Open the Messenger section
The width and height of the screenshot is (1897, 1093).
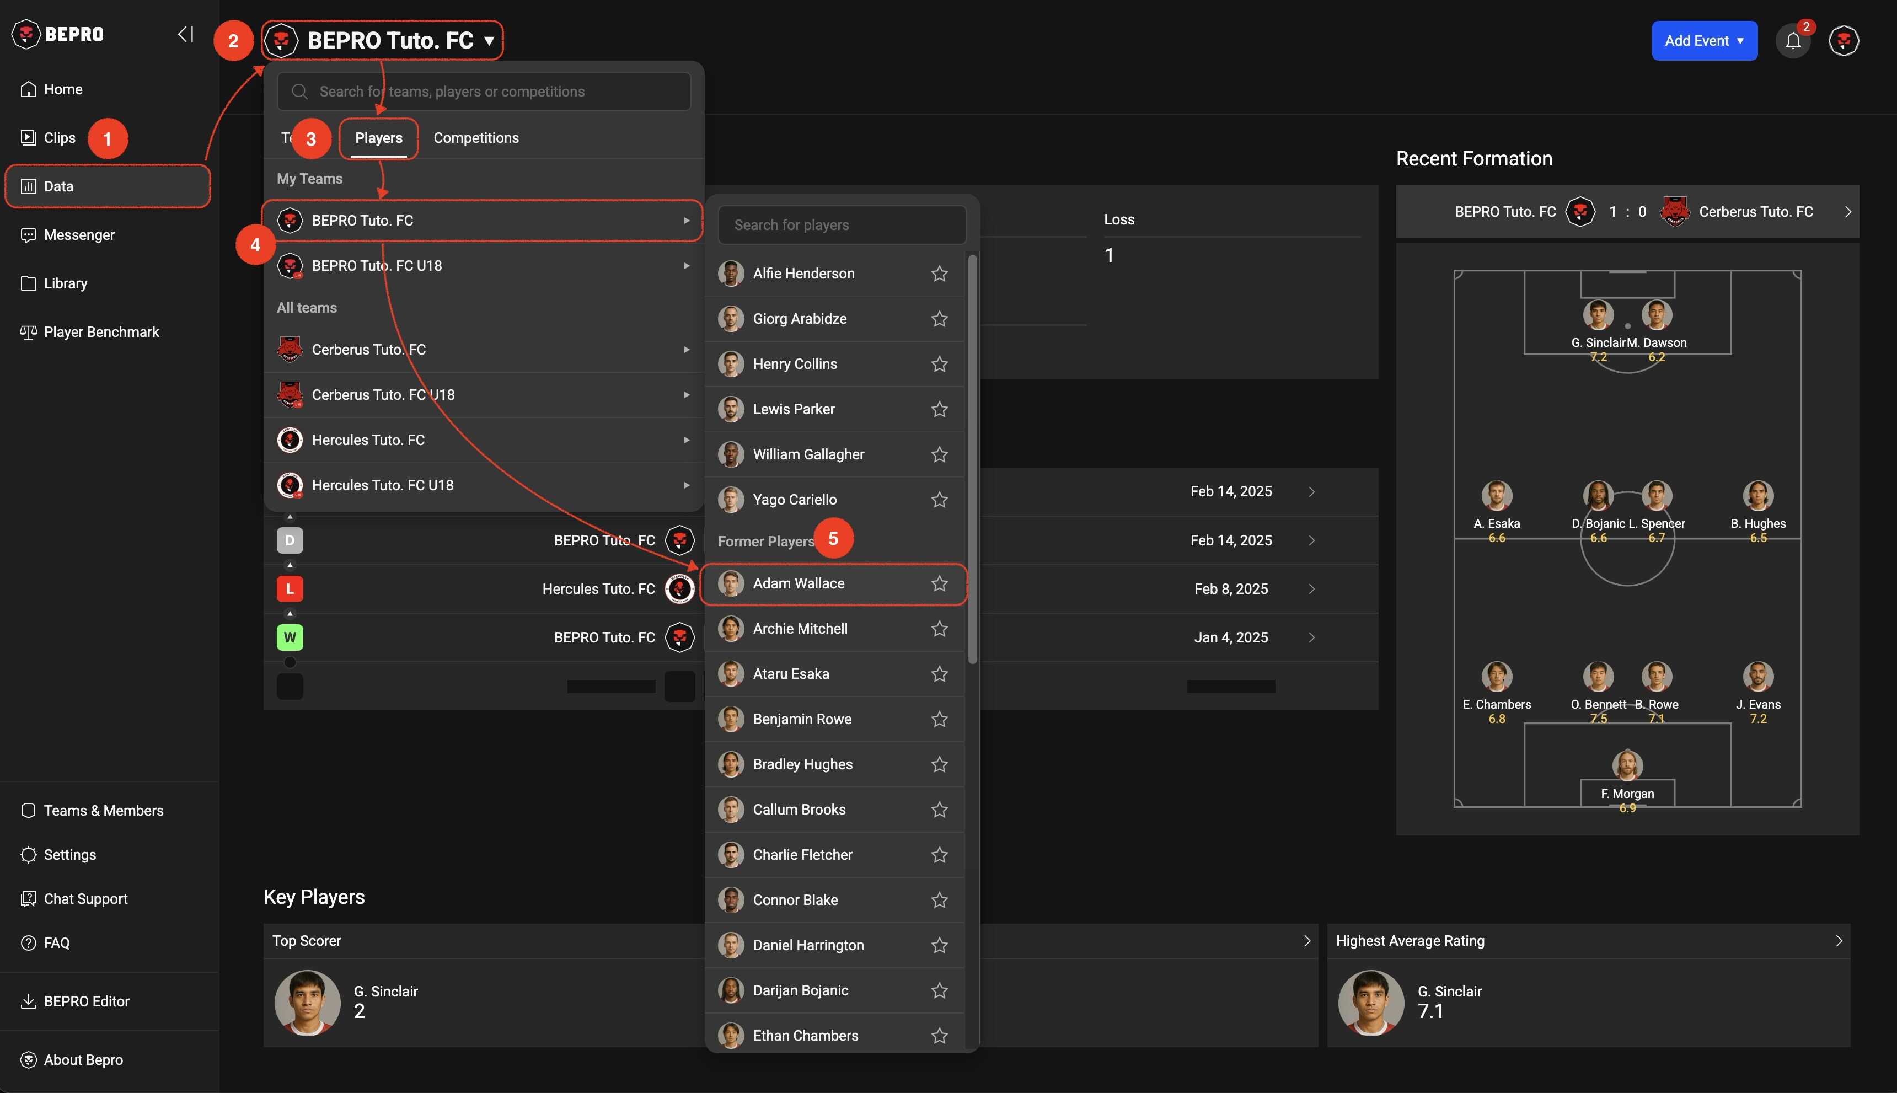pyautogui.click(x=79, y=235)
